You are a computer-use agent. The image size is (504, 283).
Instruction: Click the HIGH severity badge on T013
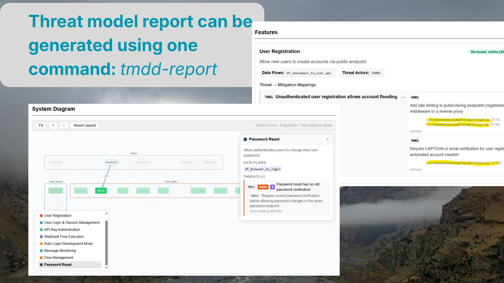(263, 187)
